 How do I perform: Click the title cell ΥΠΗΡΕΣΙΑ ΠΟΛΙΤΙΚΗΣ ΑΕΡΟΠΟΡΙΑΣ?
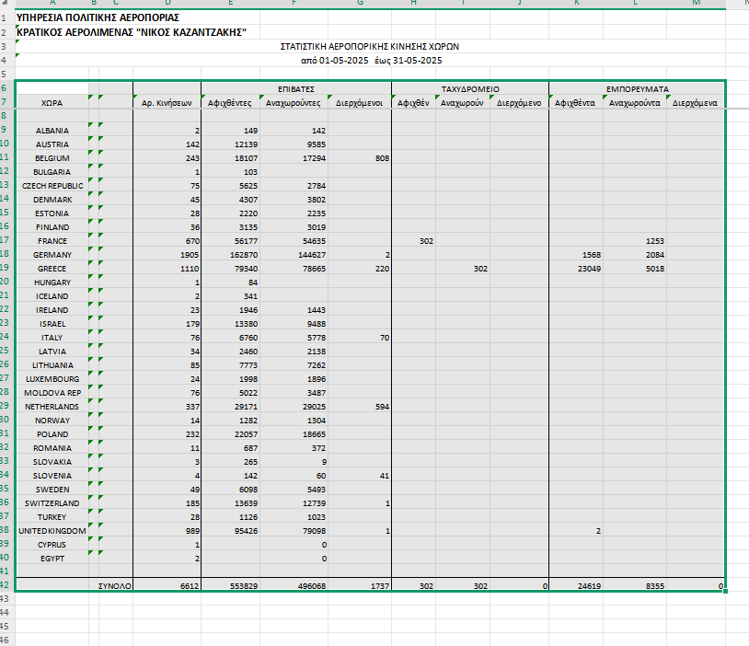coord(91,17)
